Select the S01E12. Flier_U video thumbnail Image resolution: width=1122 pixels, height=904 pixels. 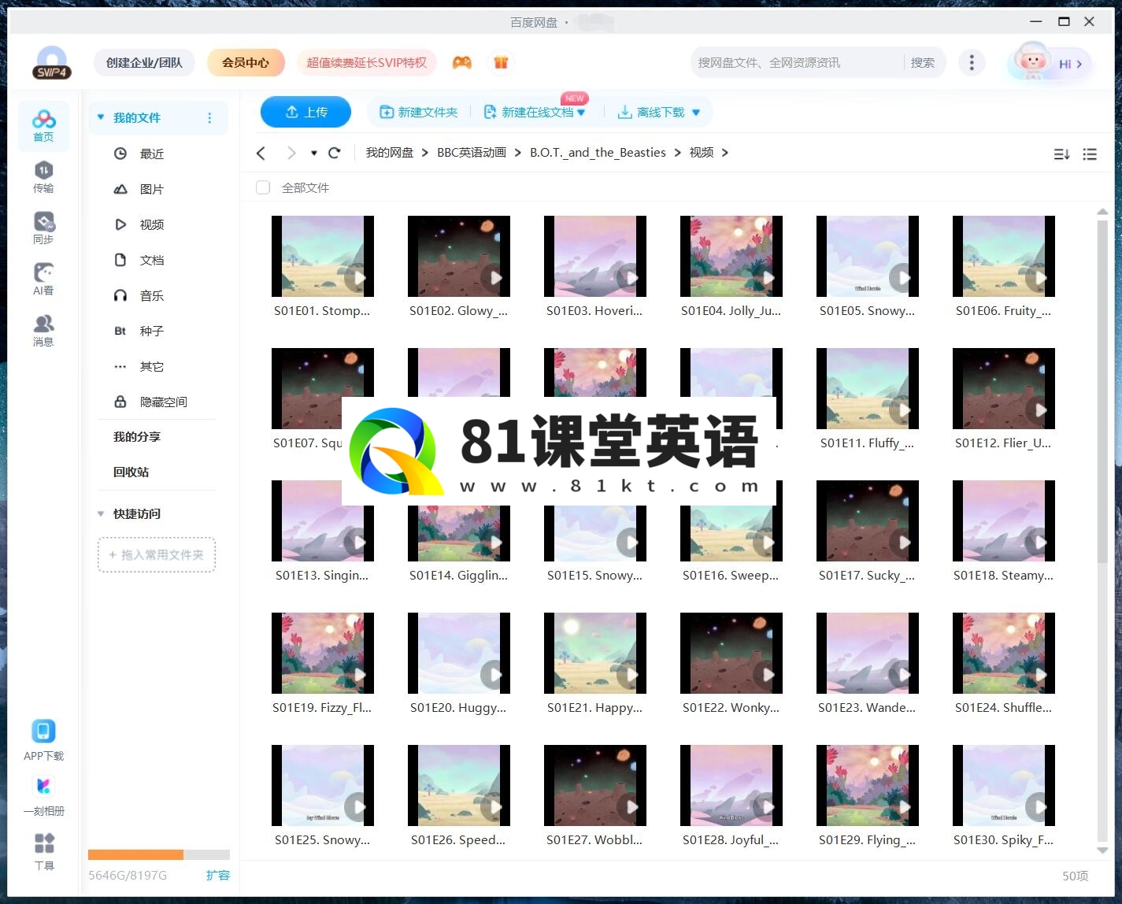[x=1004, y=388]
